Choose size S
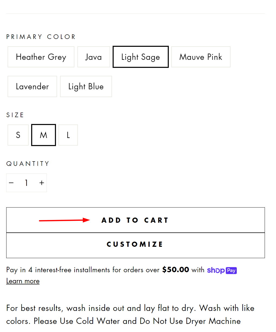This screenshot has width=276, height=332. [x=18, y=135]
